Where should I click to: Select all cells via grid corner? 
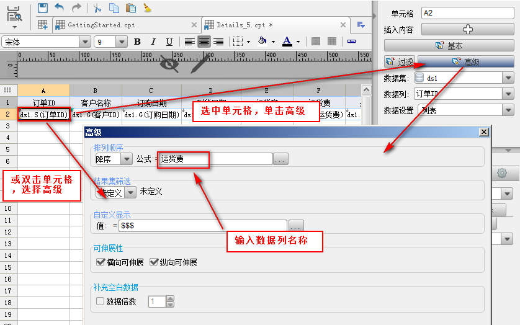(7, 90)
